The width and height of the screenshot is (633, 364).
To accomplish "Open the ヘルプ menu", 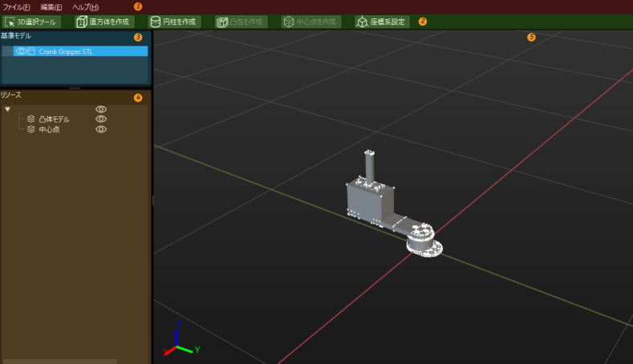I will 86,6.
